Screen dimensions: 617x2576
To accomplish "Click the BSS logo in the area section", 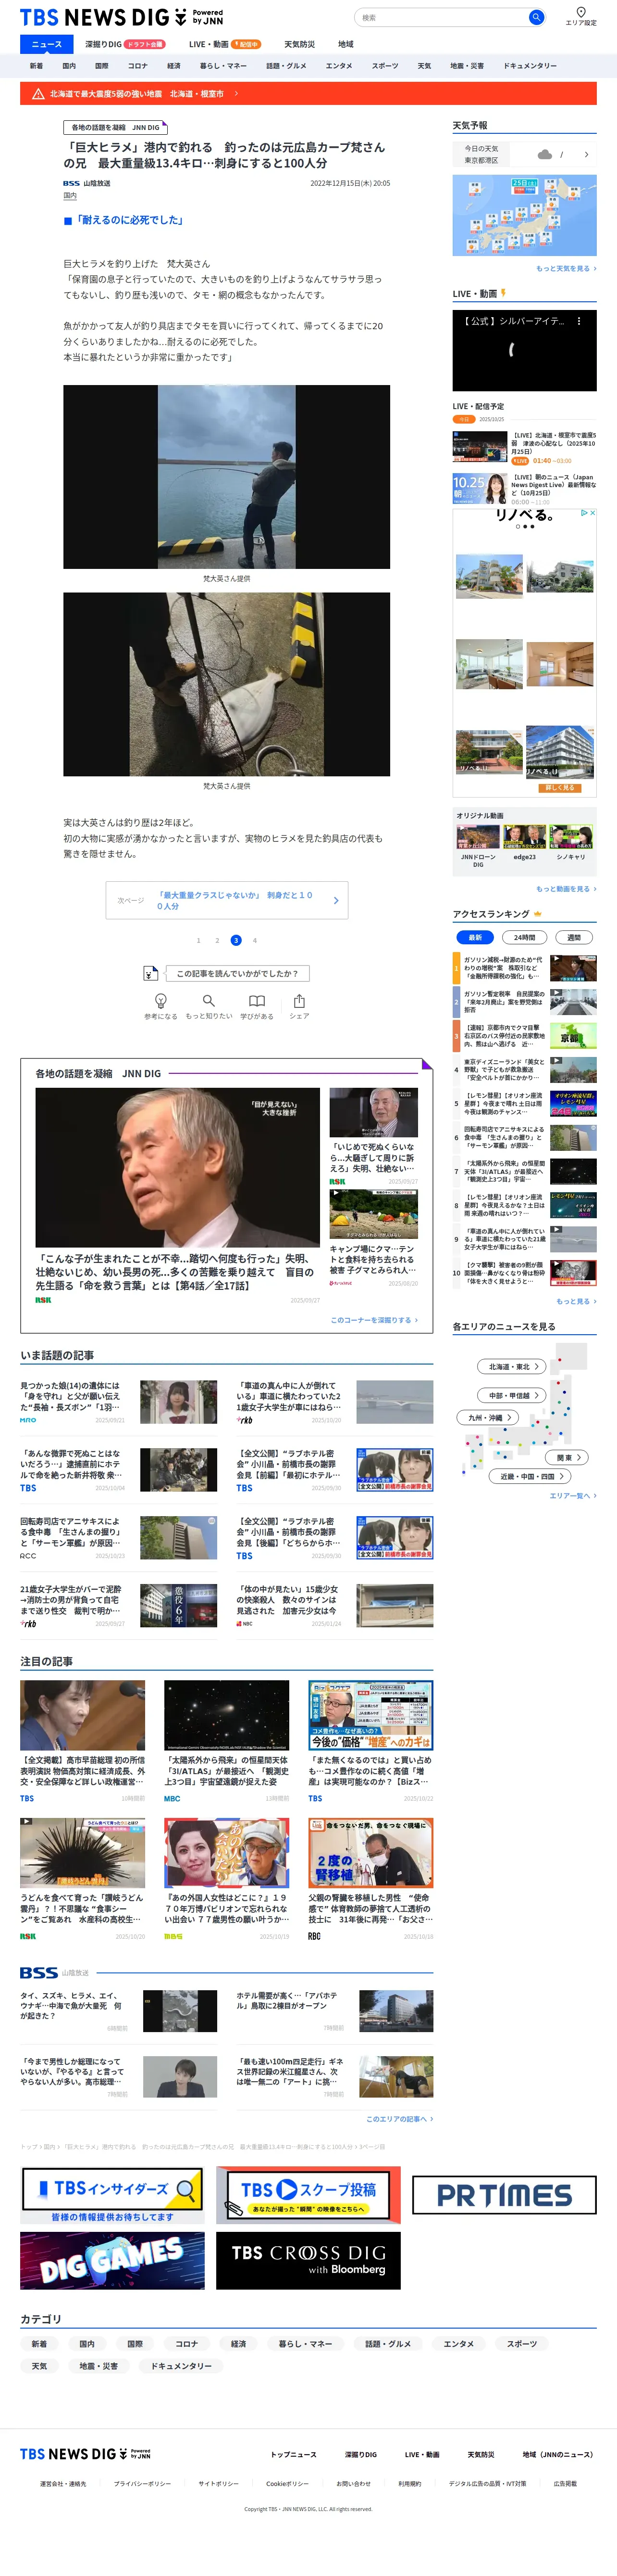I will [39, 1973].
